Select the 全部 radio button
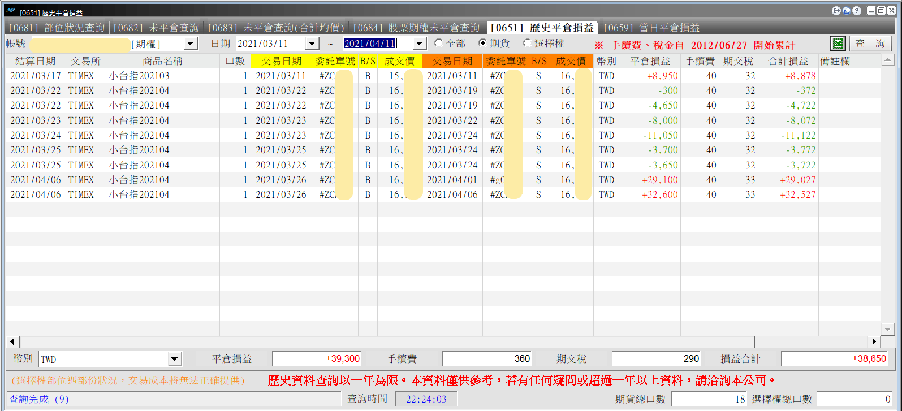Viewport: 902px width, 411px height. coord(438,43)
